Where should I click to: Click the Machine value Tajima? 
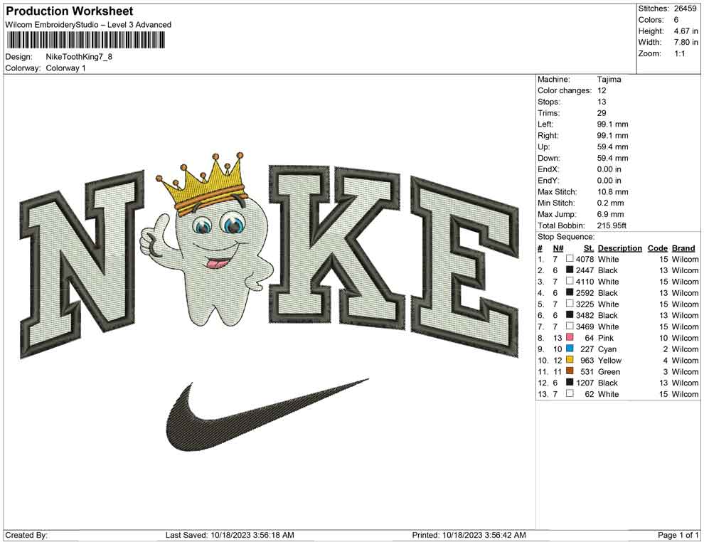pyautogui.click(x=609, y=79)
